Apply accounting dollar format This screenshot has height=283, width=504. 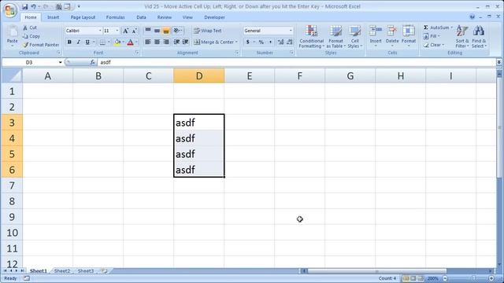click(x=247, y=42)
